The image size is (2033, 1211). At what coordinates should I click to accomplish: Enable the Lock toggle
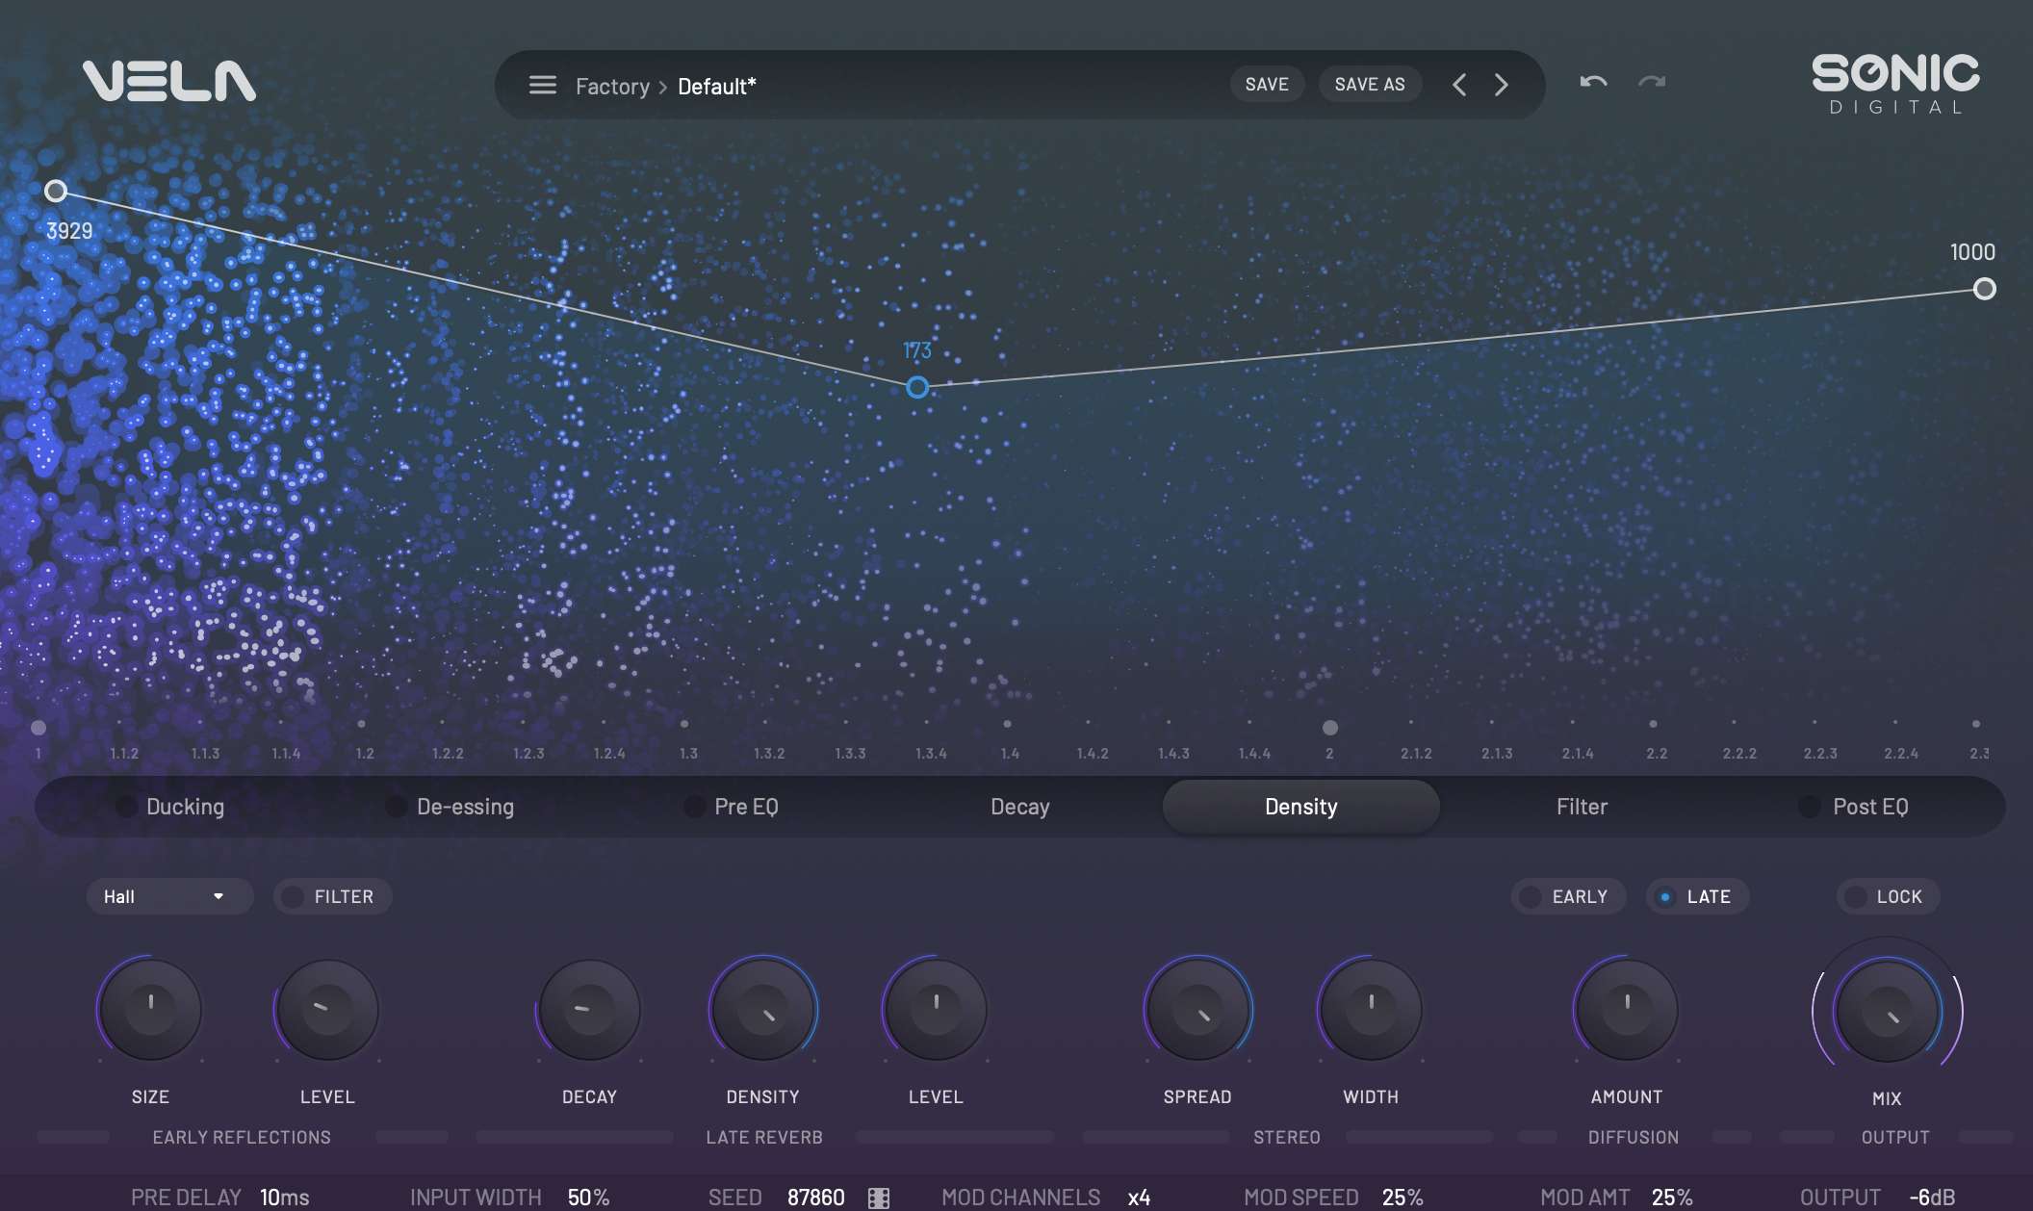tap(1888, 896)
